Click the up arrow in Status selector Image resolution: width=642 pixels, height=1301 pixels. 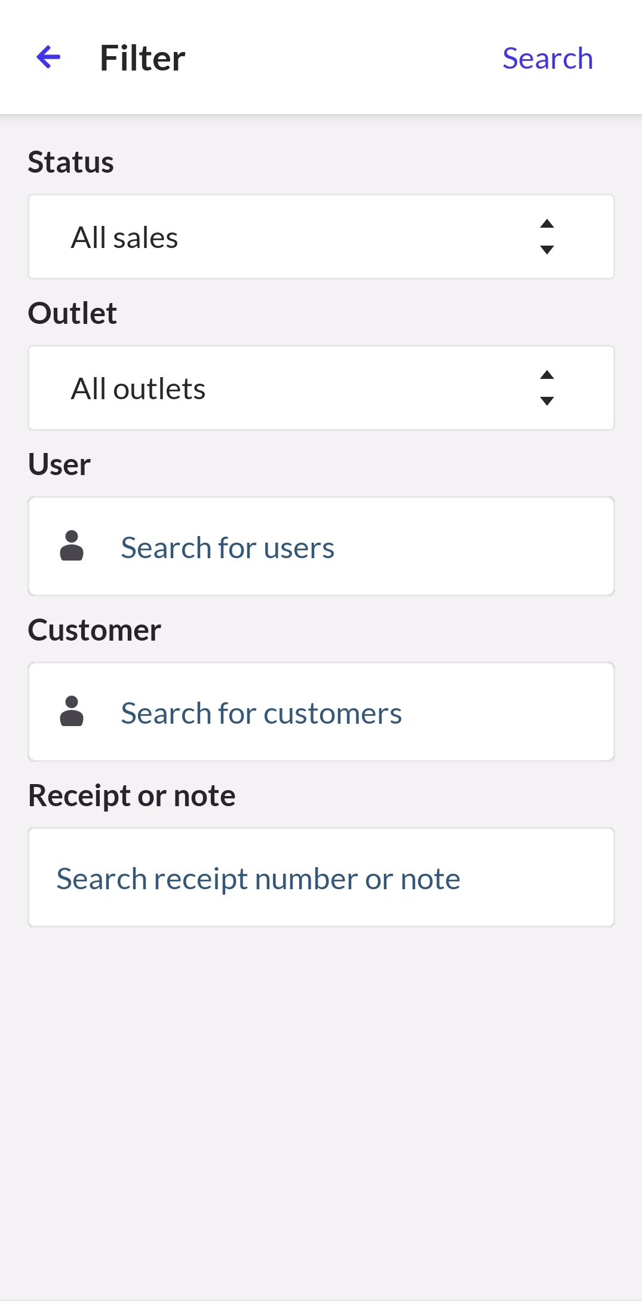click(x=546, y=224)
